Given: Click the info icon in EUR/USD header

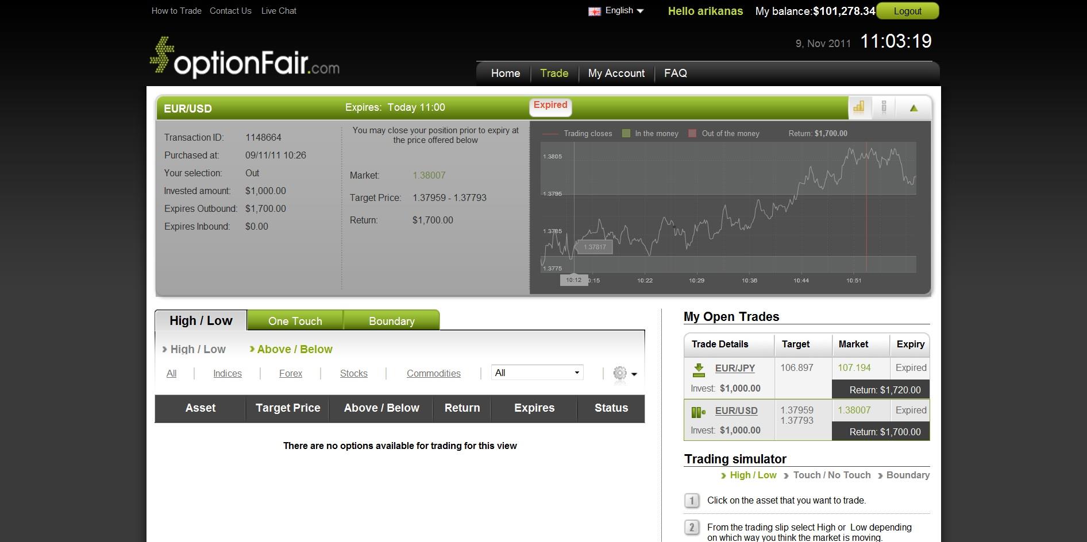Looking at the screenshot, I should point(884,107).
